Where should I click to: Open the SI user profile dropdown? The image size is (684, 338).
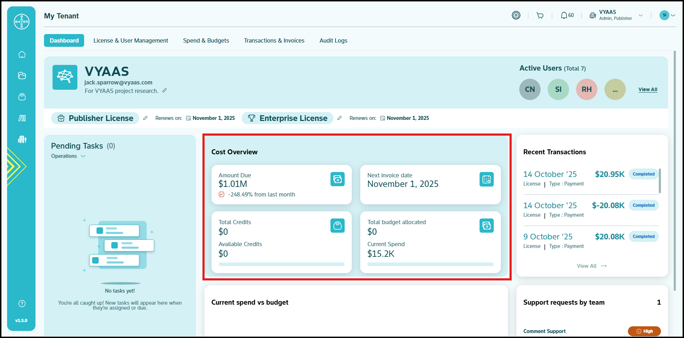(x=667, y=15)
